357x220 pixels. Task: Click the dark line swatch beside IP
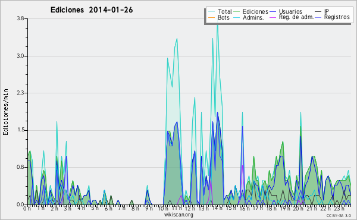point(318,12)
